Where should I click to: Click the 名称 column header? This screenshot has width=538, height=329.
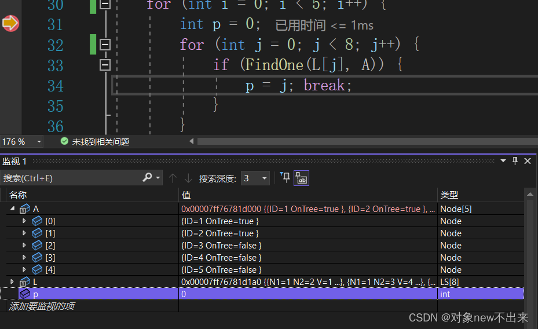18,195
